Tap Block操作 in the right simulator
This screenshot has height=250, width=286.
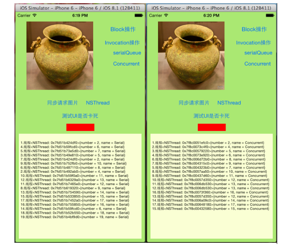click(x=254, y=29)
